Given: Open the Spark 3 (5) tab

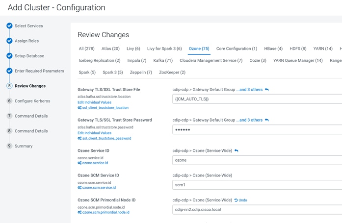Looking at the screenshot, I should (113, 73).
